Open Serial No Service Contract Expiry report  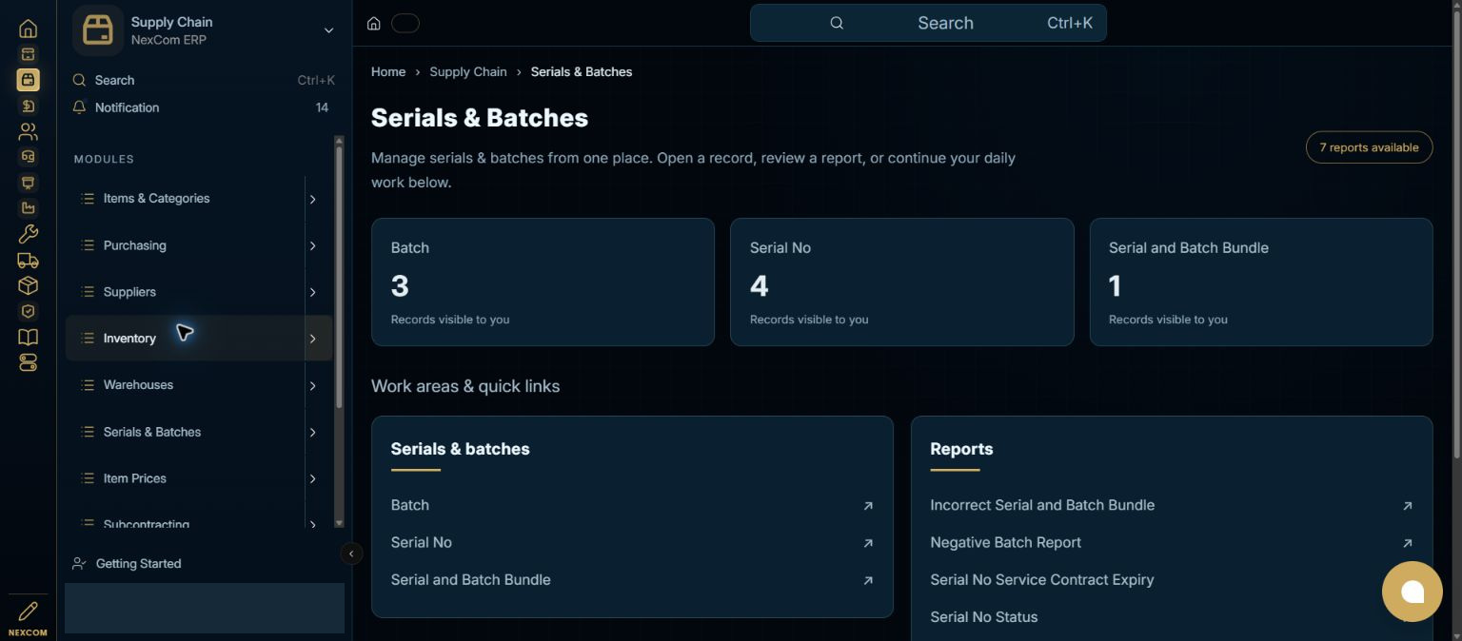[x=1042, y=579]
